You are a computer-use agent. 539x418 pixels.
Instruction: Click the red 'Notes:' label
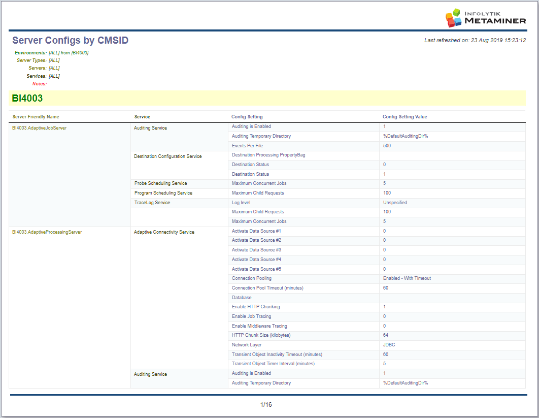point(40,84)
